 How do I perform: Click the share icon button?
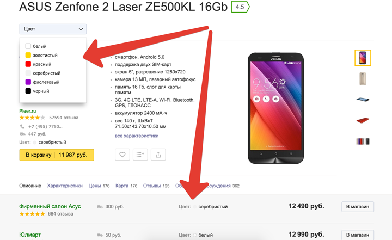(x=158, y=155)
